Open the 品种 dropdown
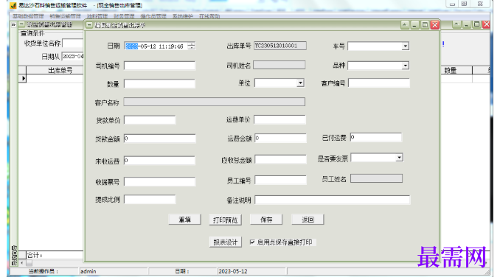 click(x=406, y=66)
